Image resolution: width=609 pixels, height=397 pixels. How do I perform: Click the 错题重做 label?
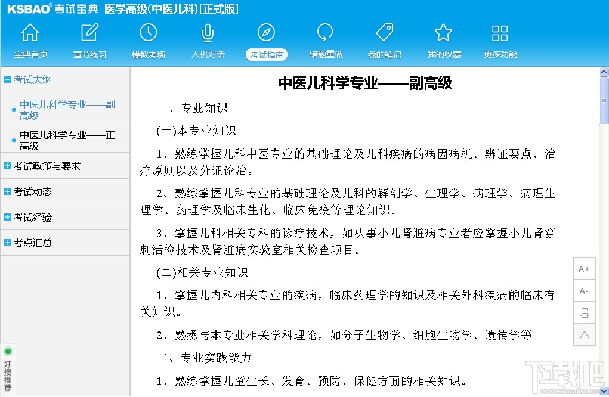[326, 54]
